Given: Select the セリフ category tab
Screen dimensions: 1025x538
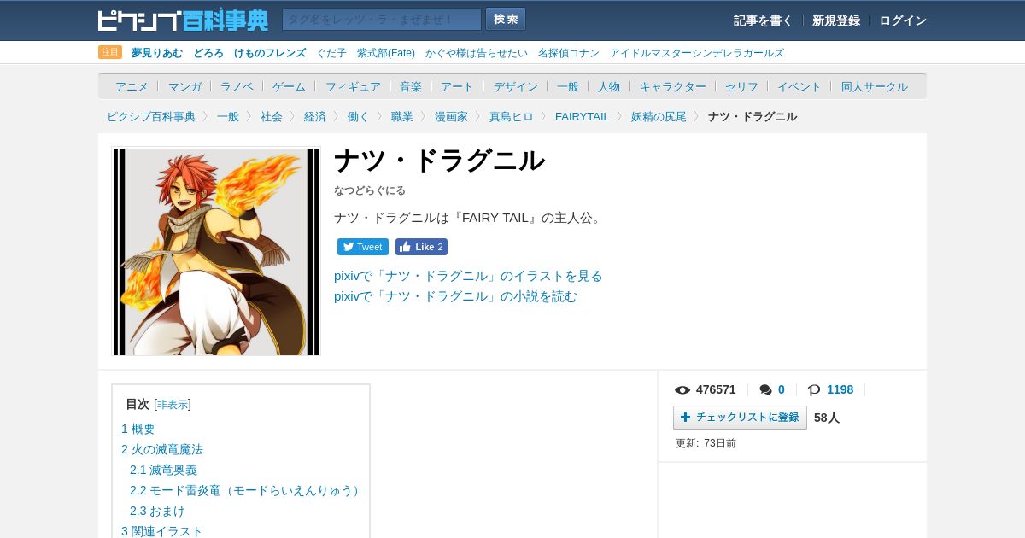Looking at the screenshot, I should (x=741, y=86).
